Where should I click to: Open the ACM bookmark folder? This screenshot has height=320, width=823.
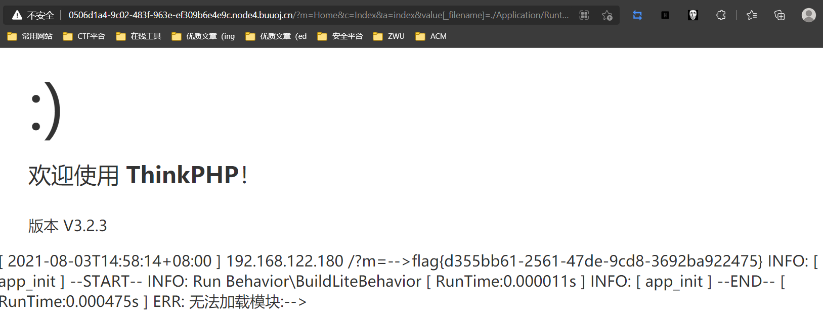431,36
